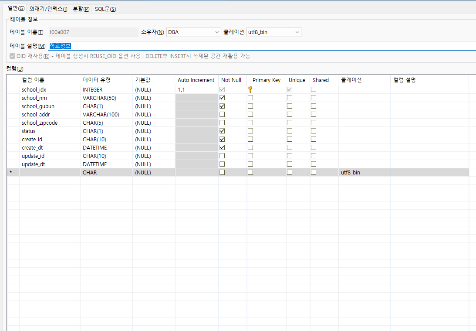
Task: Select the school_zipcode column name cell
Action: [40, 123]
